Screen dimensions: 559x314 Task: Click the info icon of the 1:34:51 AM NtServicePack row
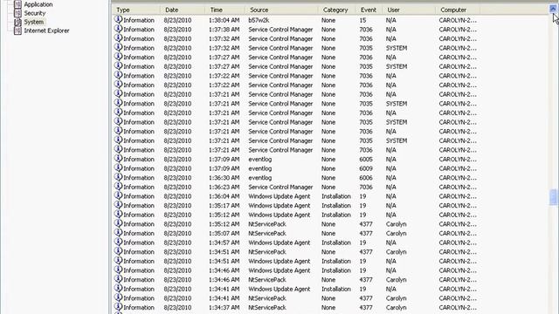pos(118,251)
